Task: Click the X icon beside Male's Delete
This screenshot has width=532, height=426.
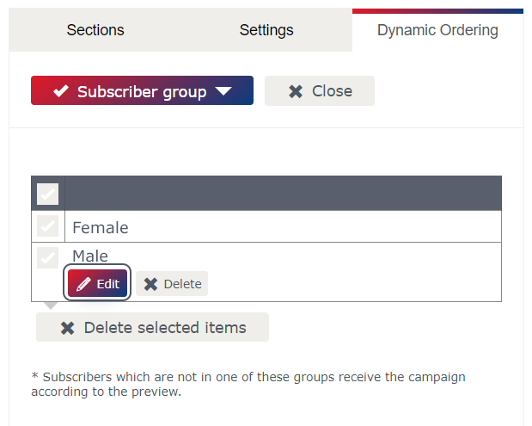Action: coord(150,284)
